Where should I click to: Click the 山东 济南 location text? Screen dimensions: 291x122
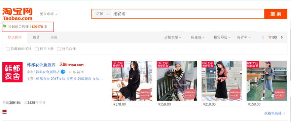point(76,72)
